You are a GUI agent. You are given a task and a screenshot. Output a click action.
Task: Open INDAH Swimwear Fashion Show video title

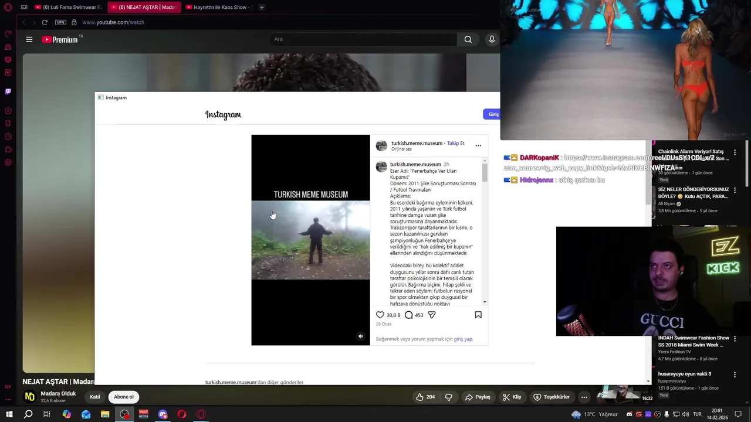(x=694, y=341)
